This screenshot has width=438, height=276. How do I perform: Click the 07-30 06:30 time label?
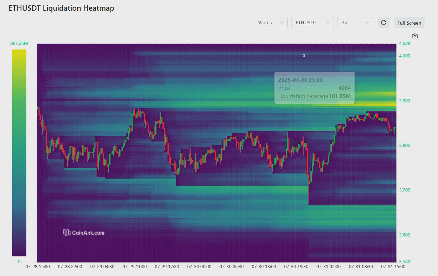click(232, 266)
